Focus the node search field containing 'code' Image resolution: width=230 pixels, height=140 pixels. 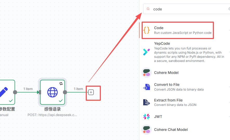pyautogui.click(x=187, y=9)
